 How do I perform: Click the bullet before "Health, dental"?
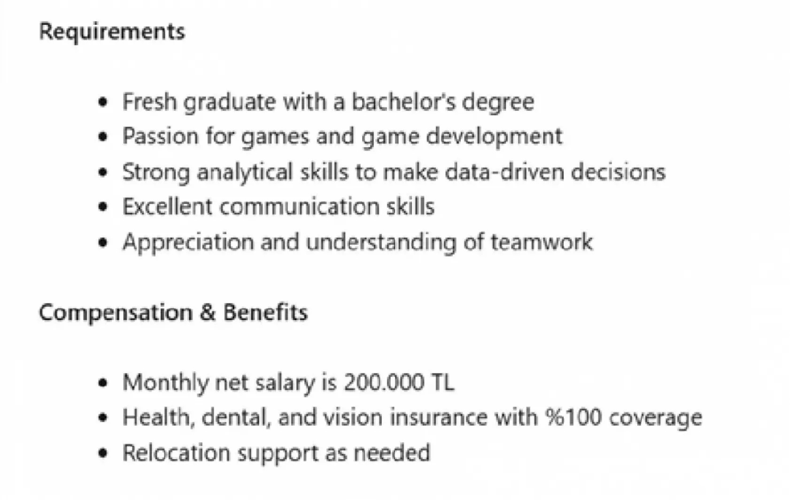(x=103, y=417)
